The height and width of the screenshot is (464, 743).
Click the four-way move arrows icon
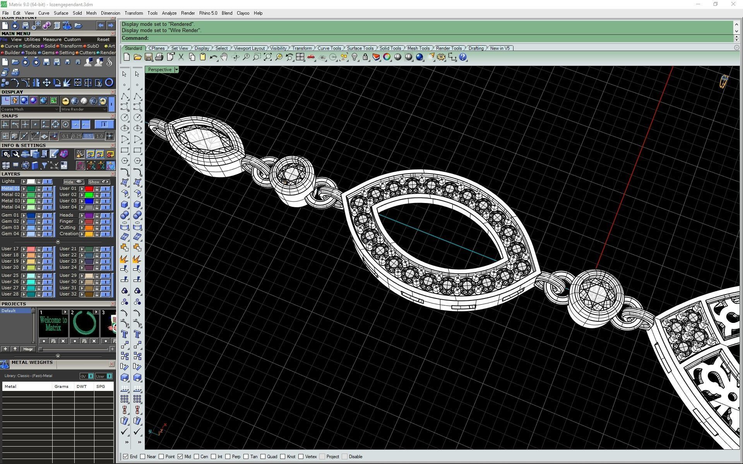coord(46,82)
